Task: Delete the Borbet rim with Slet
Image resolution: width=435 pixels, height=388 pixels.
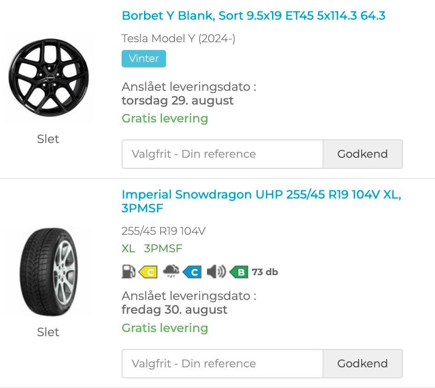Action: tap(48, 139)
